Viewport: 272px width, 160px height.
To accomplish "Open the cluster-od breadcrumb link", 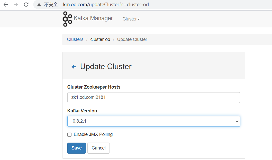I will pyautogui.click(x=100, y=39).
